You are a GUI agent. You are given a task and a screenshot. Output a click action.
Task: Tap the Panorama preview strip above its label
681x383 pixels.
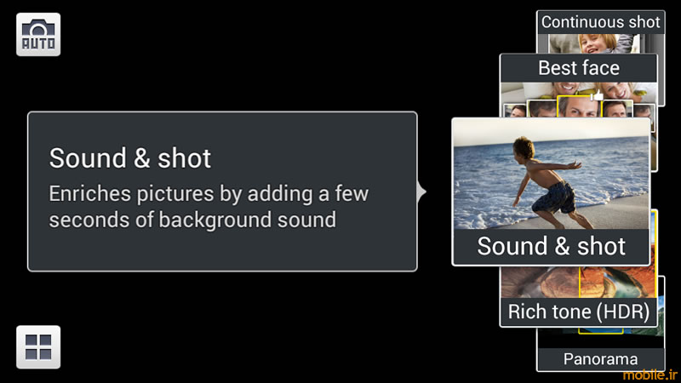pos(601,338)
